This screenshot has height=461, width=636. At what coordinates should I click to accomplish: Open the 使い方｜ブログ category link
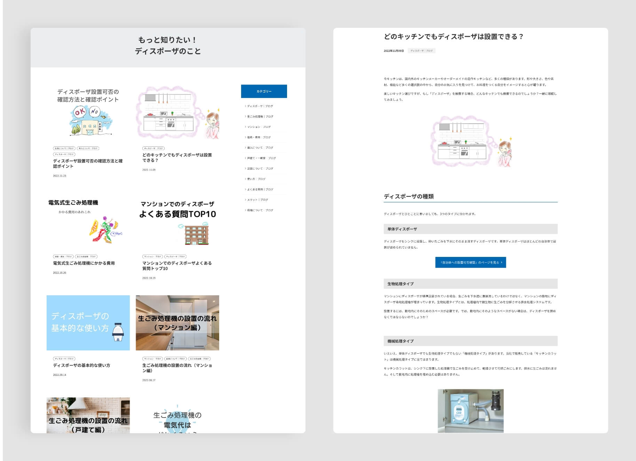pyautogui.click(x=256, y=179)
